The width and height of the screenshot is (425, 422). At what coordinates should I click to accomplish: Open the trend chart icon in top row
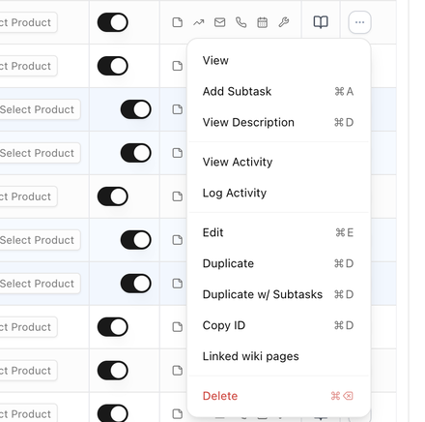(x=199, y=22)
